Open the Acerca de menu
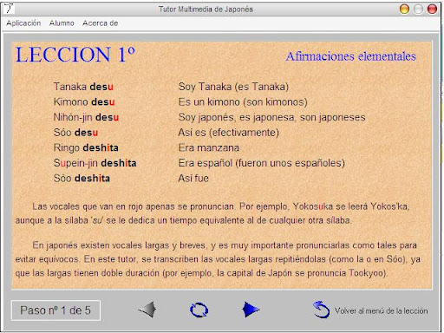 click(101, 23)
